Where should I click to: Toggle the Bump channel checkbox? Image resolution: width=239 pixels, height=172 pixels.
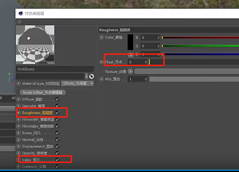(x=57, y=133)
